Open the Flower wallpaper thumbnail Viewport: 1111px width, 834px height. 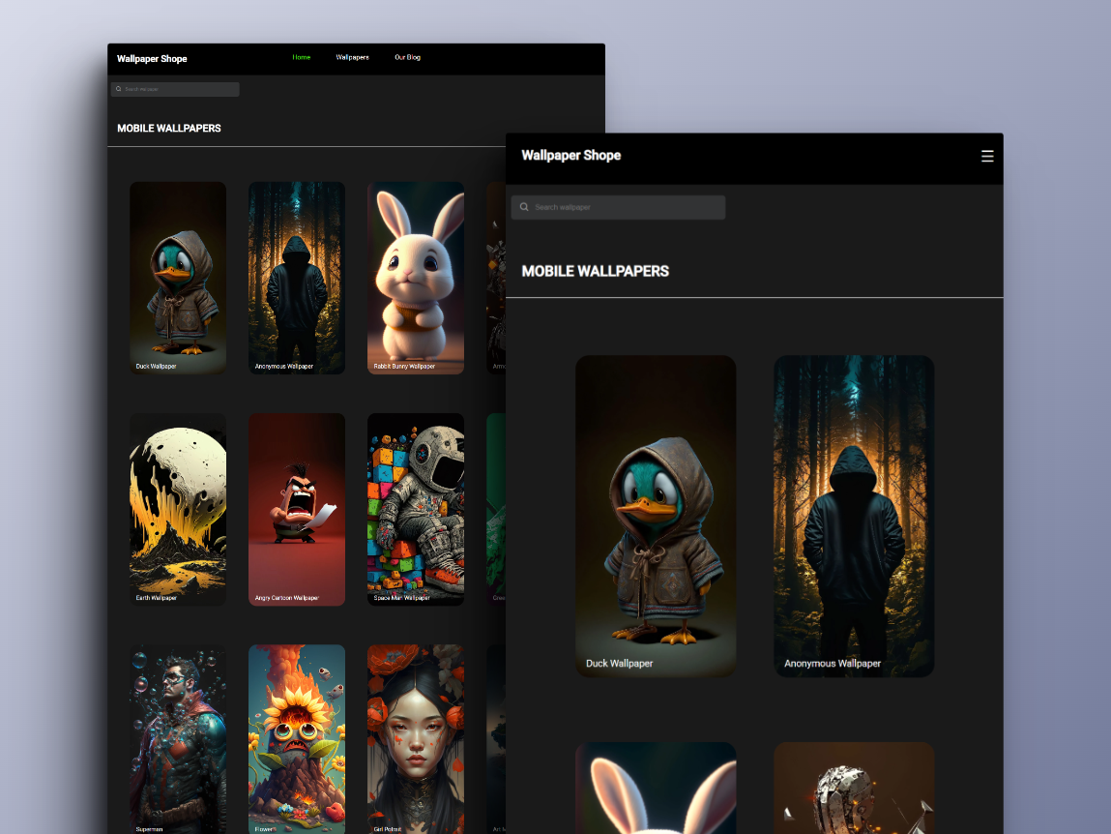297,738
